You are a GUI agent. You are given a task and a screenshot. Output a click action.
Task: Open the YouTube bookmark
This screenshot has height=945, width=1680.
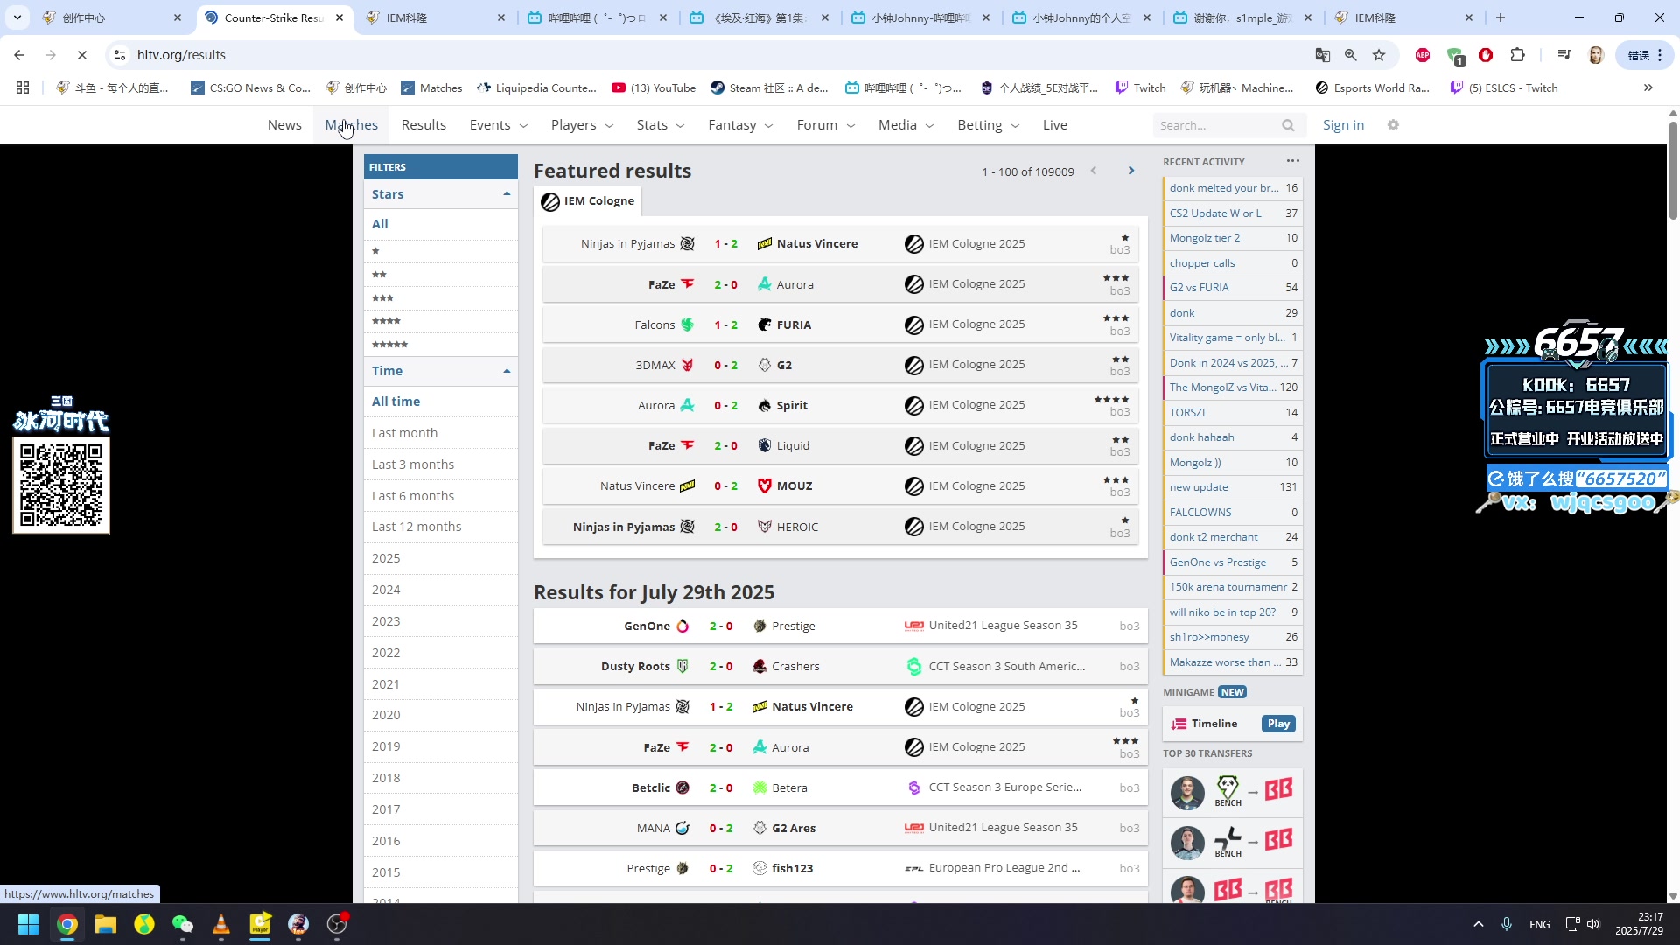tap(654, 87)
